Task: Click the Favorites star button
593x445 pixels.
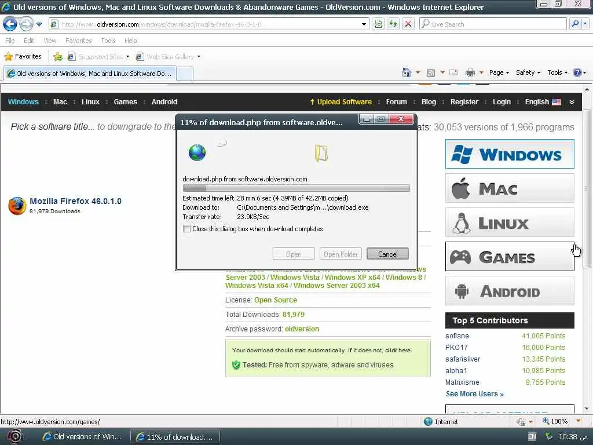Action: tap(23, 56)
